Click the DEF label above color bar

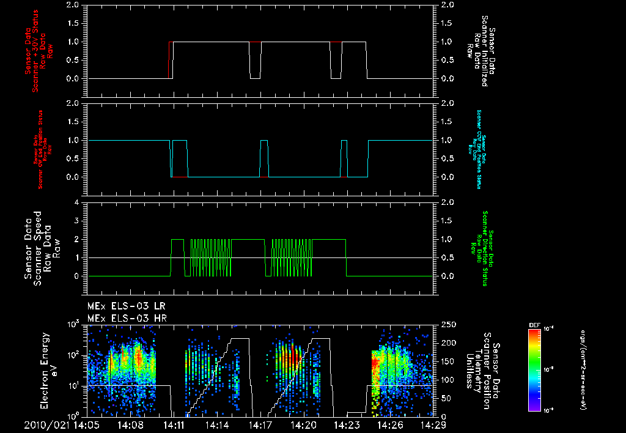[x=534, y=325]
